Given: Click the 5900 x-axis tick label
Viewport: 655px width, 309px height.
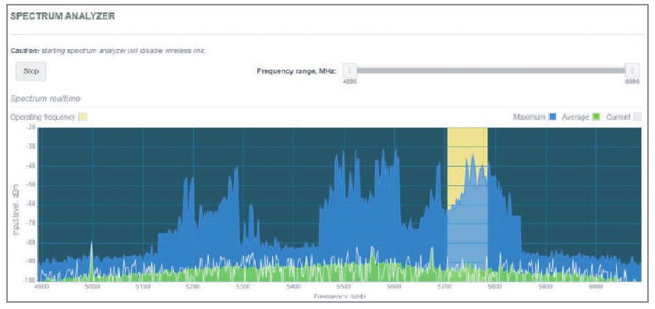Looking at the screenshot, I should point(546,287).
